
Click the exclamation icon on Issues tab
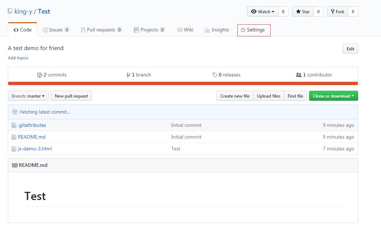[x=45, y=30]
